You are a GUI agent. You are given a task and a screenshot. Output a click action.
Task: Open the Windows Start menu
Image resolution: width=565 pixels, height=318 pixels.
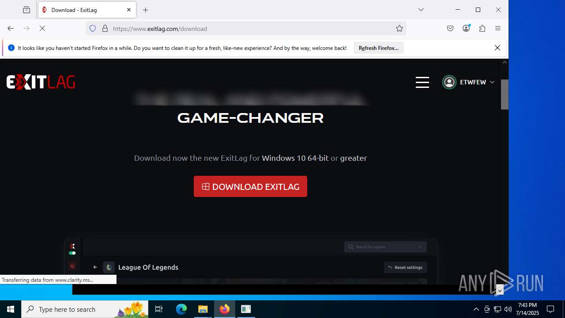pos(11,309)
